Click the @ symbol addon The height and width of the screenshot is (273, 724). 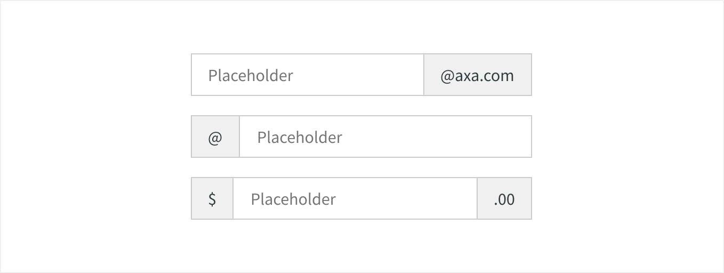point(215,137)
